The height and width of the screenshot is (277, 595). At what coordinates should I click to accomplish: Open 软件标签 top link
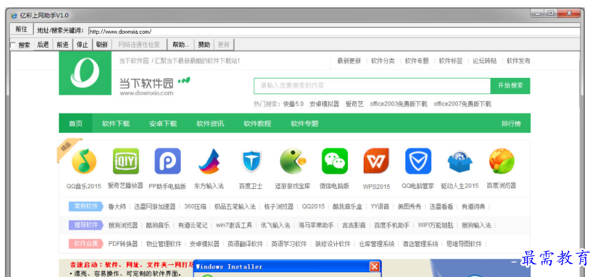(x=451, y=60)
